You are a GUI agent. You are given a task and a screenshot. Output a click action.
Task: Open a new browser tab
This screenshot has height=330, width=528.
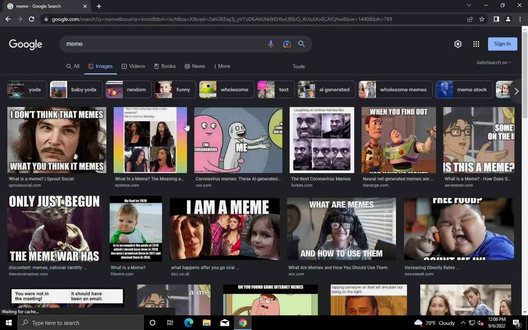[99, 6]
